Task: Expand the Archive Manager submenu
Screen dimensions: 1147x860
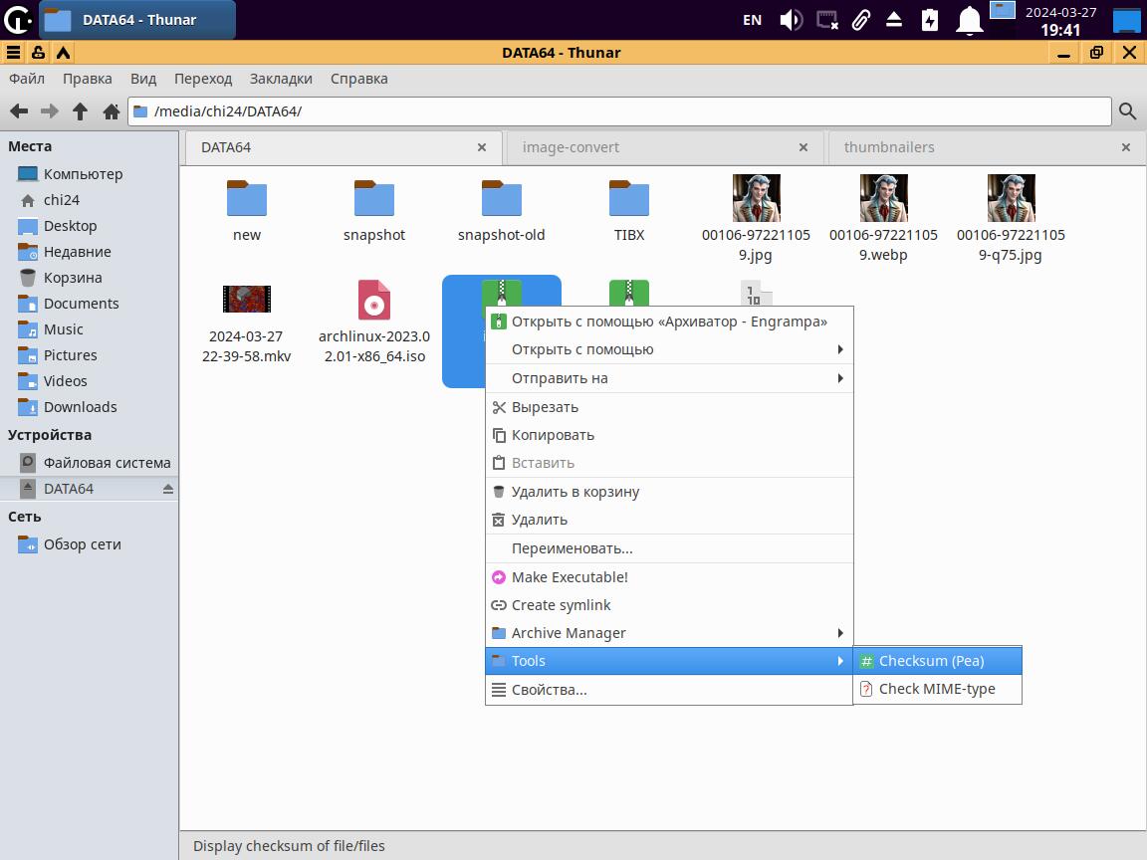Action: click(669, 633)
